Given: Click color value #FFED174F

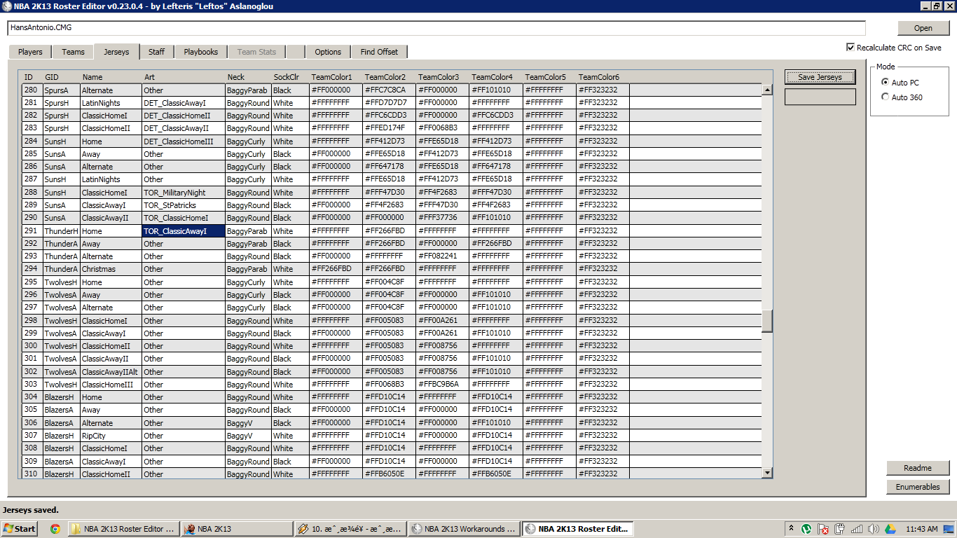Looking at the screenshot, I should coord(389,128).
